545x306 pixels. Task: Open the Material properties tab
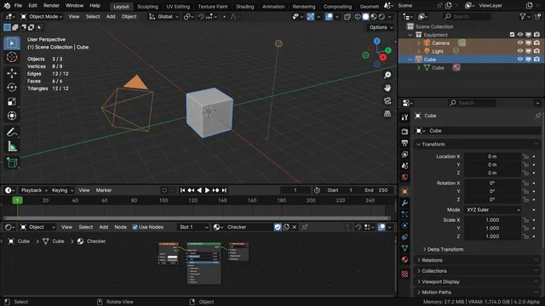[404, 260]
